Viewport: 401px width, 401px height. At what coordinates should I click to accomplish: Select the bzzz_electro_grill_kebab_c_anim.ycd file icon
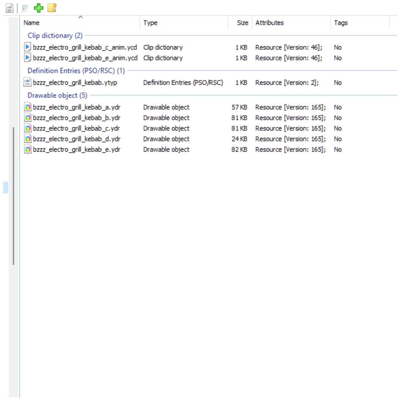click(27, 47)
